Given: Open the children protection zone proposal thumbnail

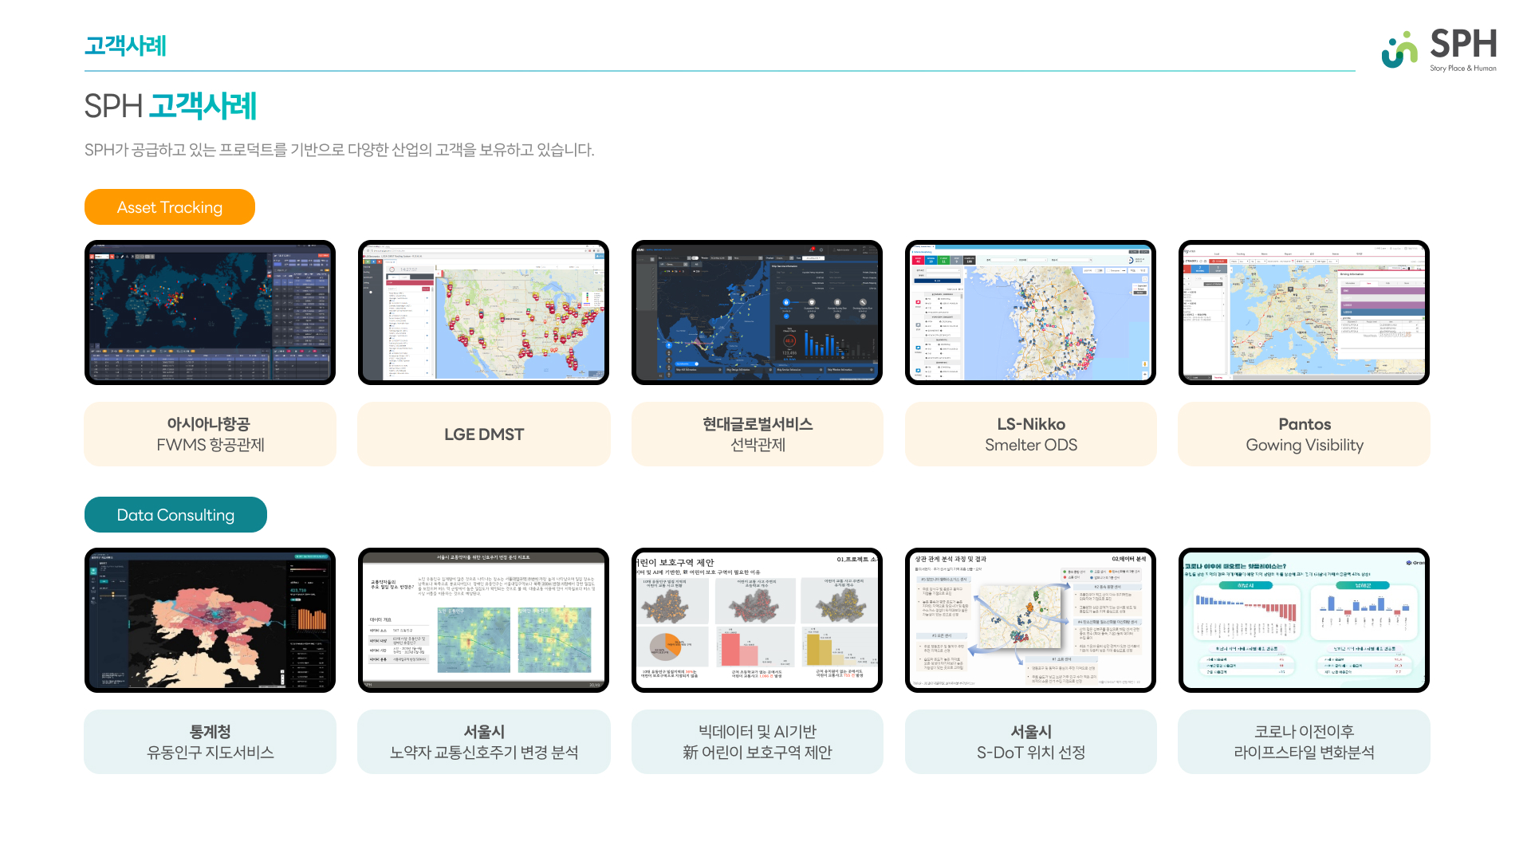Looking at the screenshot, I should coord(757,620).
